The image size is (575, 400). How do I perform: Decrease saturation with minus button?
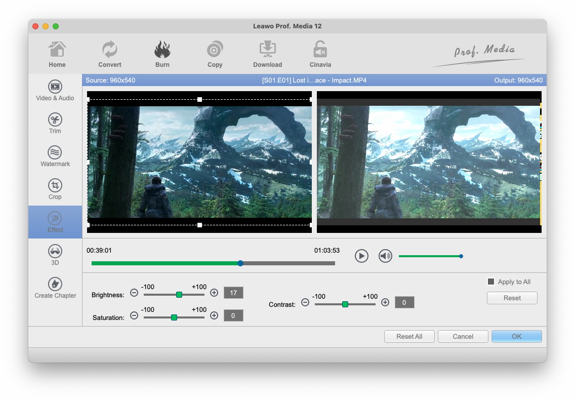click(x=134, y=315)
